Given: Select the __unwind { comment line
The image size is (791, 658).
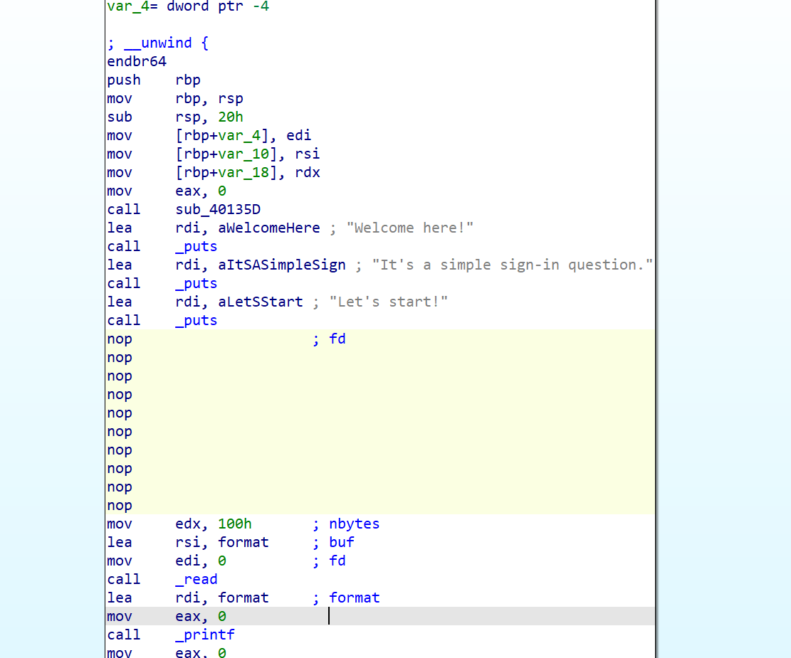Looking at the screenshot, I should [157, 43].
